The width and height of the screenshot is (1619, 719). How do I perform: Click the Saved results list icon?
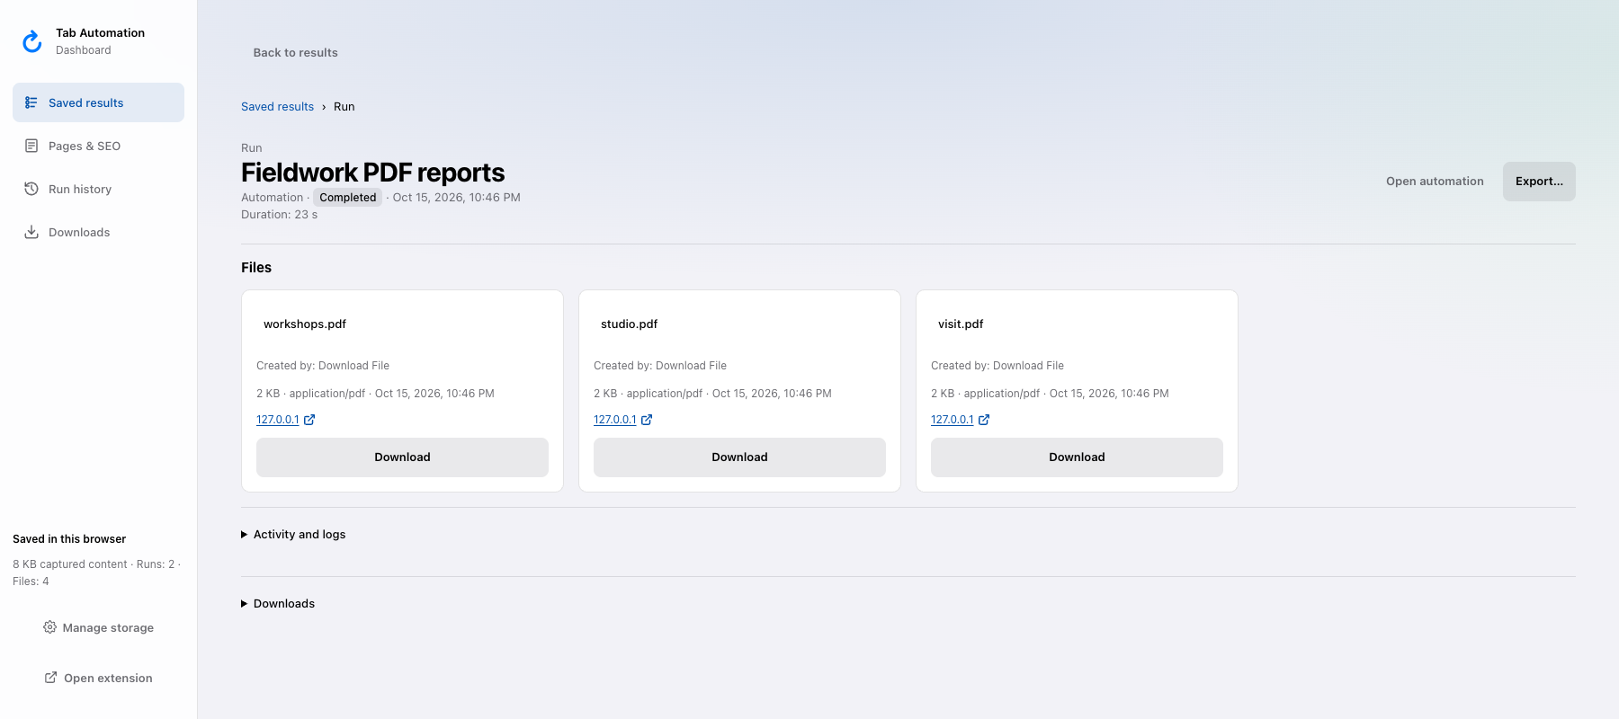click(x=31, y=102)
